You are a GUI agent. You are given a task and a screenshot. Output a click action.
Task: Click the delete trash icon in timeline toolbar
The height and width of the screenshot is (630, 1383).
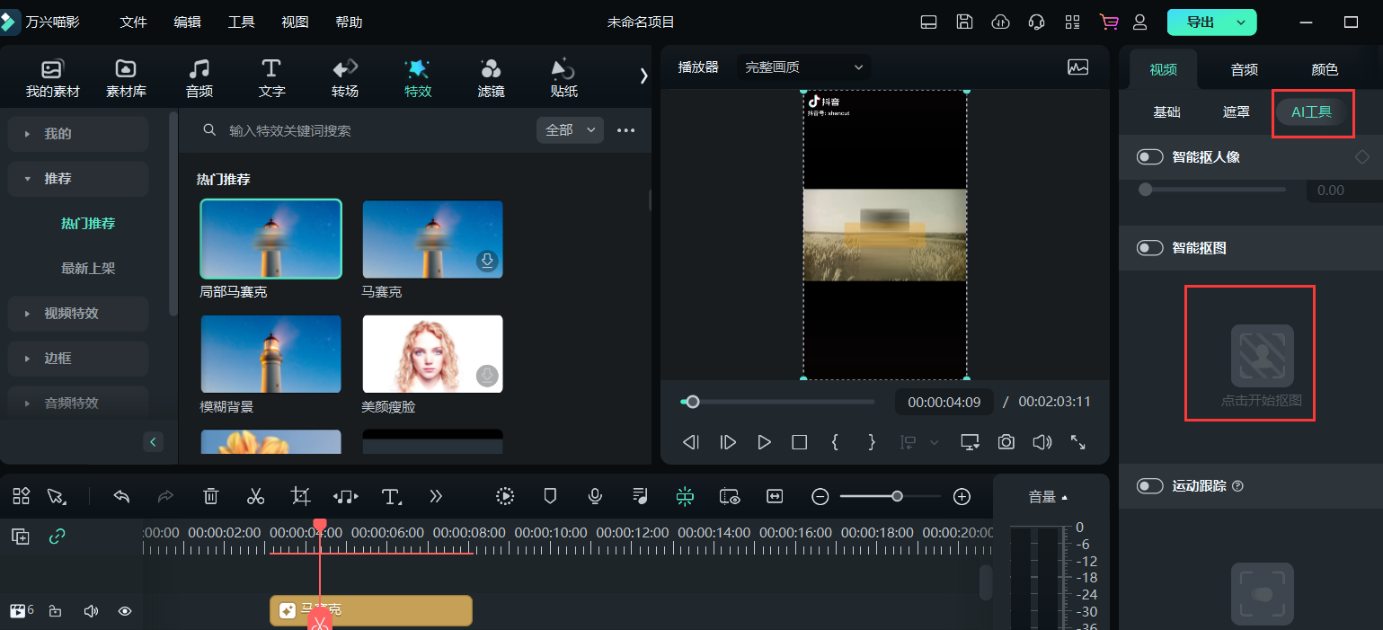click(x=211, y=496)
